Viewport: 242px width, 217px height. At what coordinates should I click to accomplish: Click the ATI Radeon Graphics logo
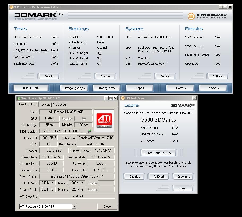pos(104,121)
